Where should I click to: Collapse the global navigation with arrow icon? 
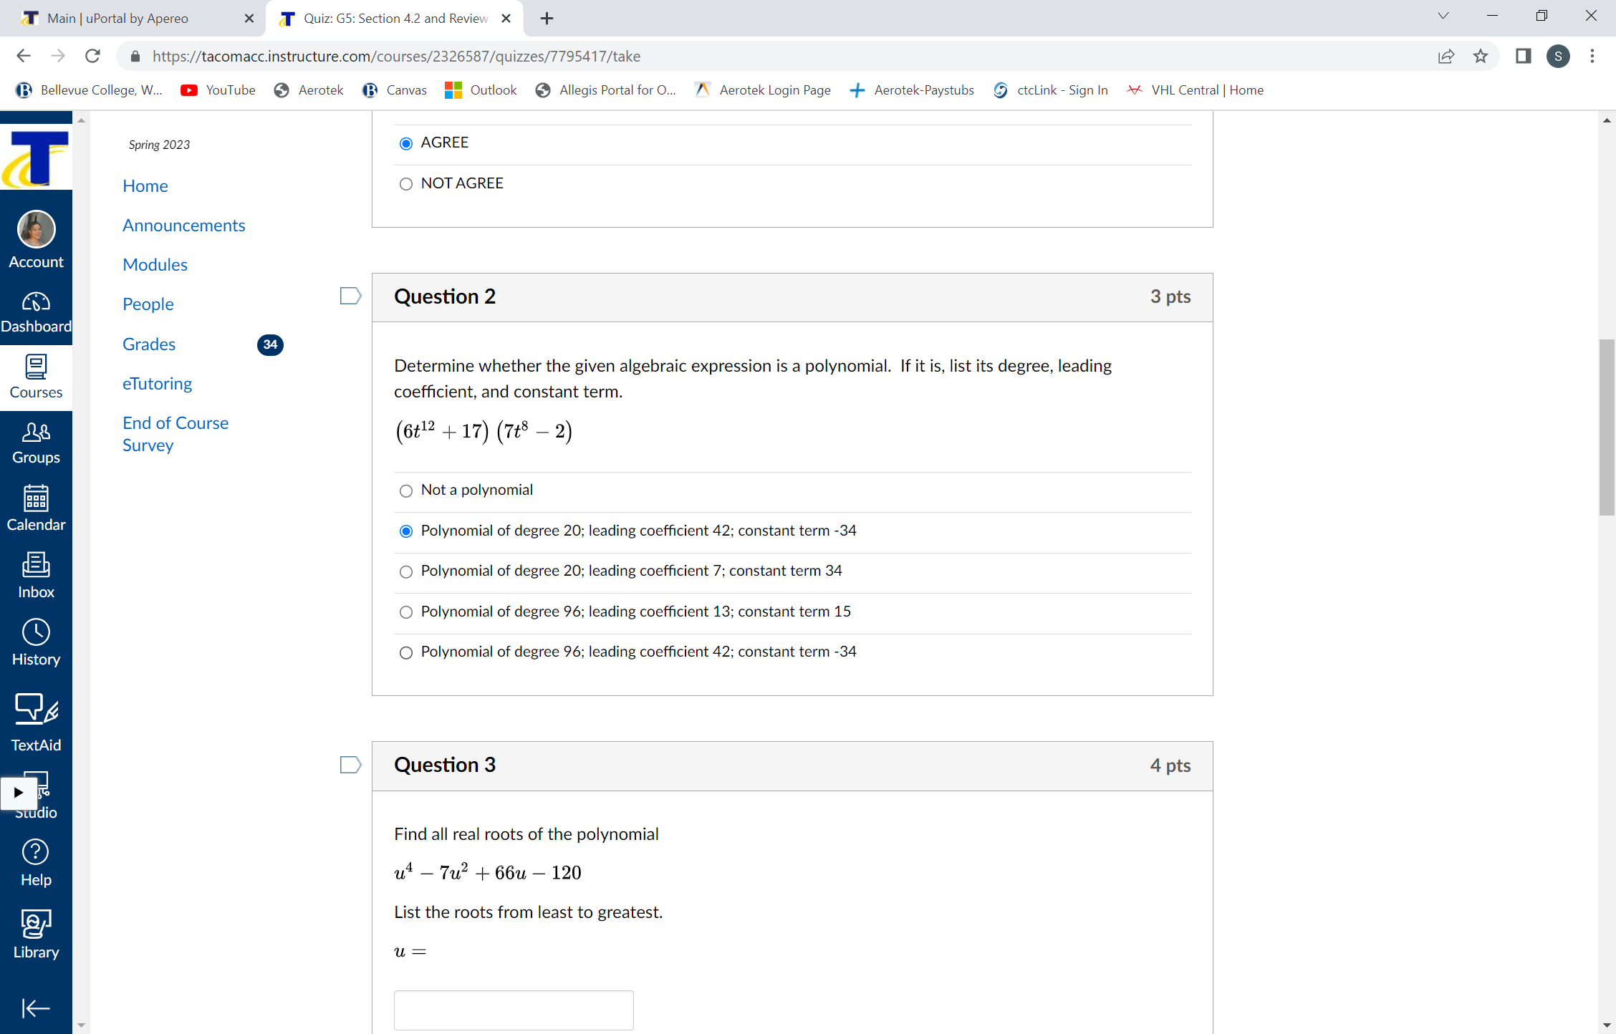36,1008
